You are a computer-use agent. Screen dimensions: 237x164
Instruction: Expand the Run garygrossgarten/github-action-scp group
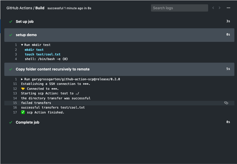pyautogui.click(x=22, y=79)
